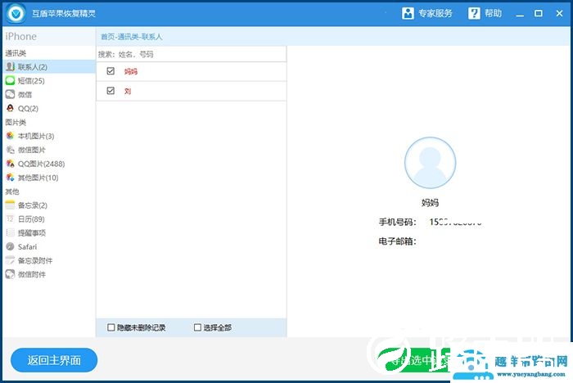This screenshot has width=573, height=383.
Task: Select the 刘 contact row
Action: (192, 92)
